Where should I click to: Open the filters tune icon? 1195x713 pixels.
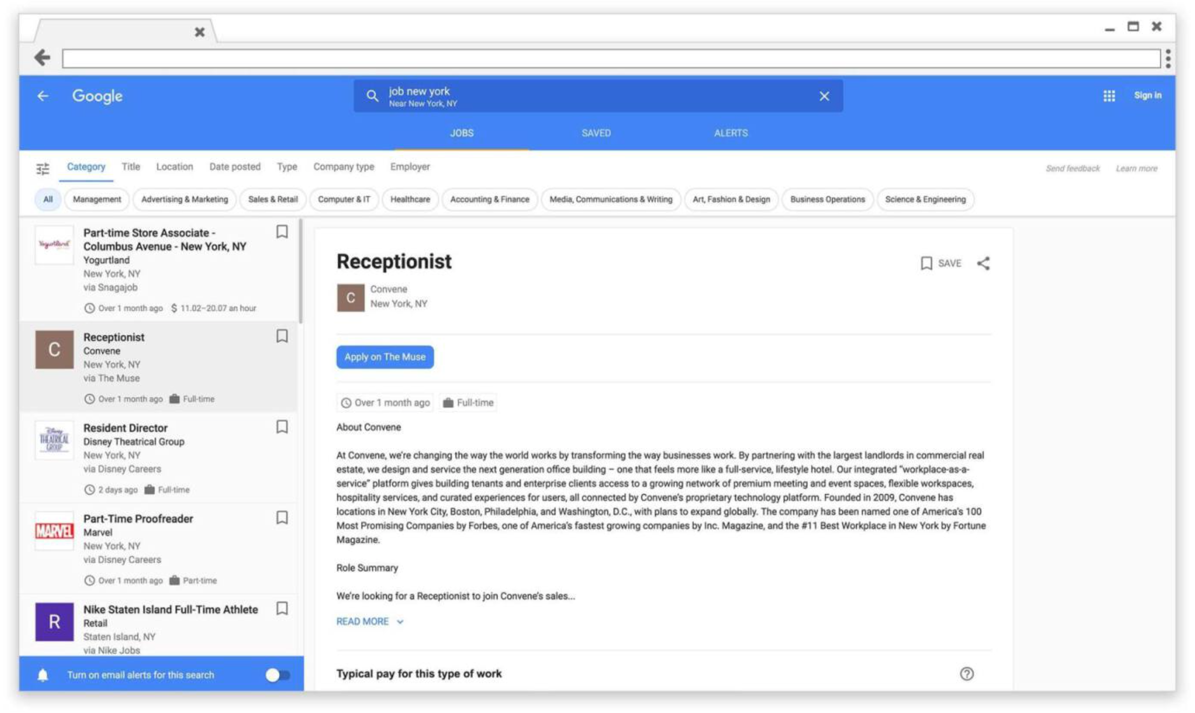pos(43,168)
